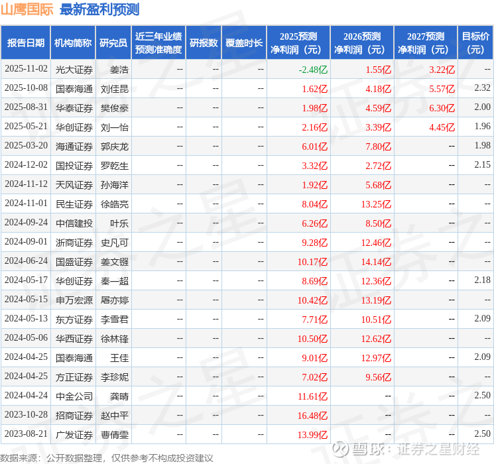Click 浙商证券 institution cell
The height and width of the screenshot is (464, 494).
pyautogui.click(x=74, y=242)
